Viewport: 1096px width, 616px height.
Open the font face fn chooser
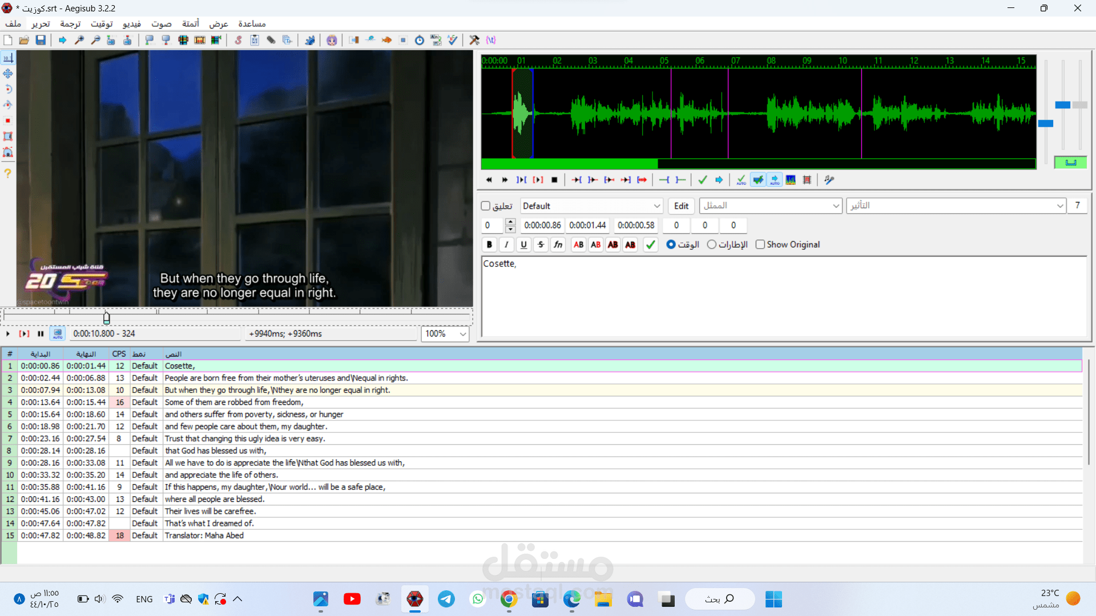click(558, 245)
